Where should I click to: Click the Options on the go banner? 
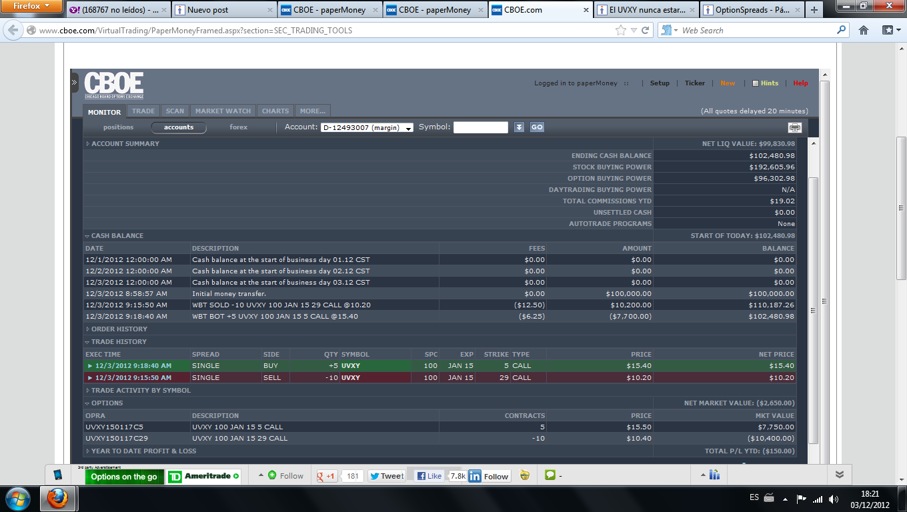(x=124, y=477)
